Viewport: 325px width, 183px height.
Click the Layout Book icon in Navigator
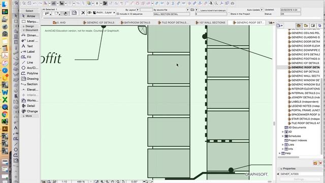pyautogui.click(x=313, y=25)
